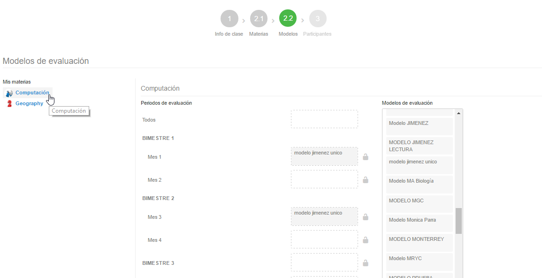Viewport: 542px width, 278px height.
Task: Click the scroll-up arrow on models list
Action: [458, 113]
